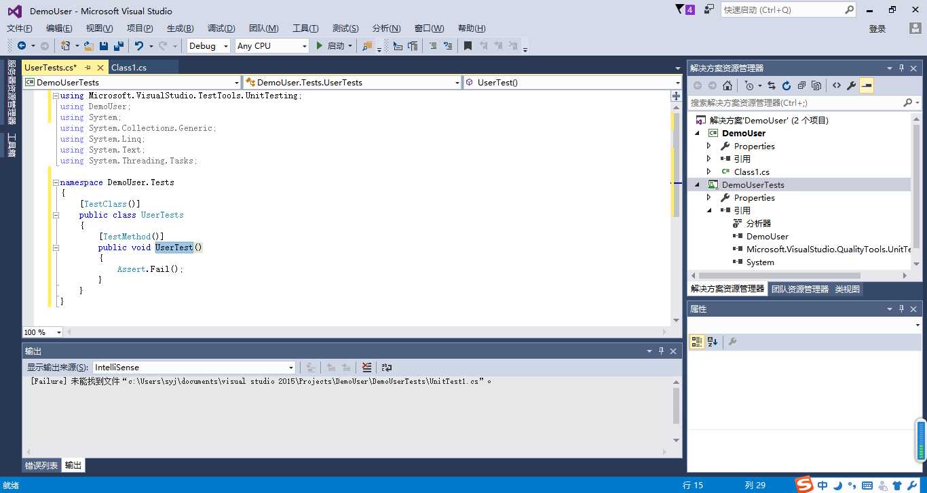Toggle a bookmark with the bookmark icon
The image size is (927, 493).
pos(468,45)
